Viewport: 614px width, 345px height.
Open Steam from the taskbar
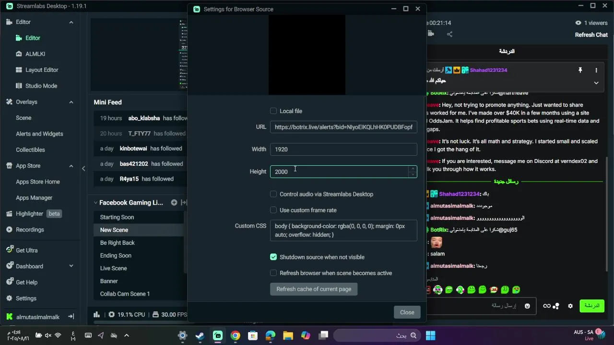[x=200, y=335]
